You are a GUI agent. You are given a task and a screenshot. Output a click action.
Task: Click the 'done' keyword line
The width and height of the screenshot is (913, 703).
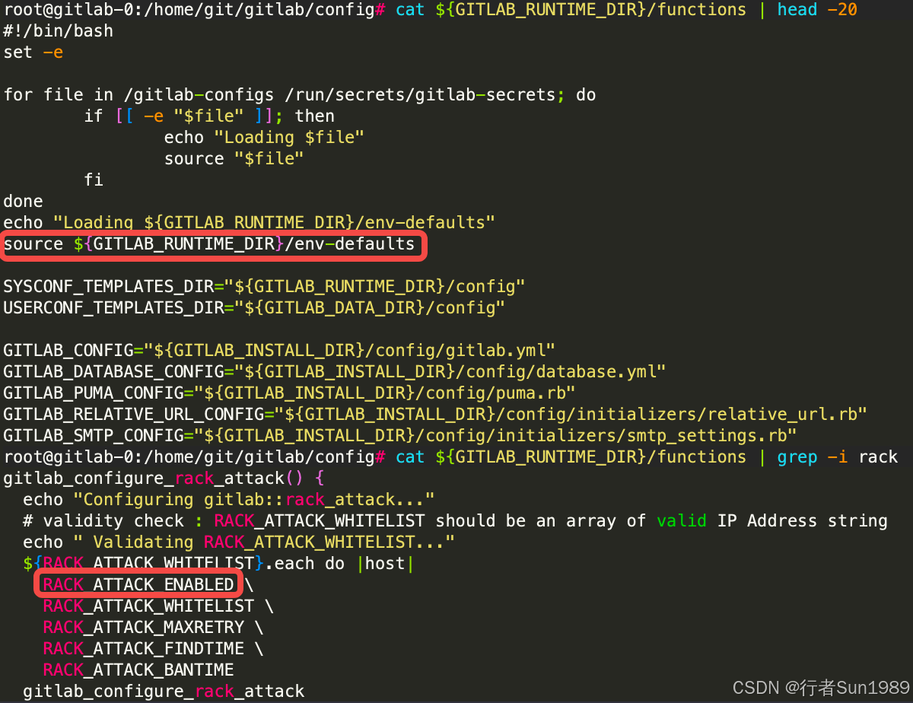23,202
